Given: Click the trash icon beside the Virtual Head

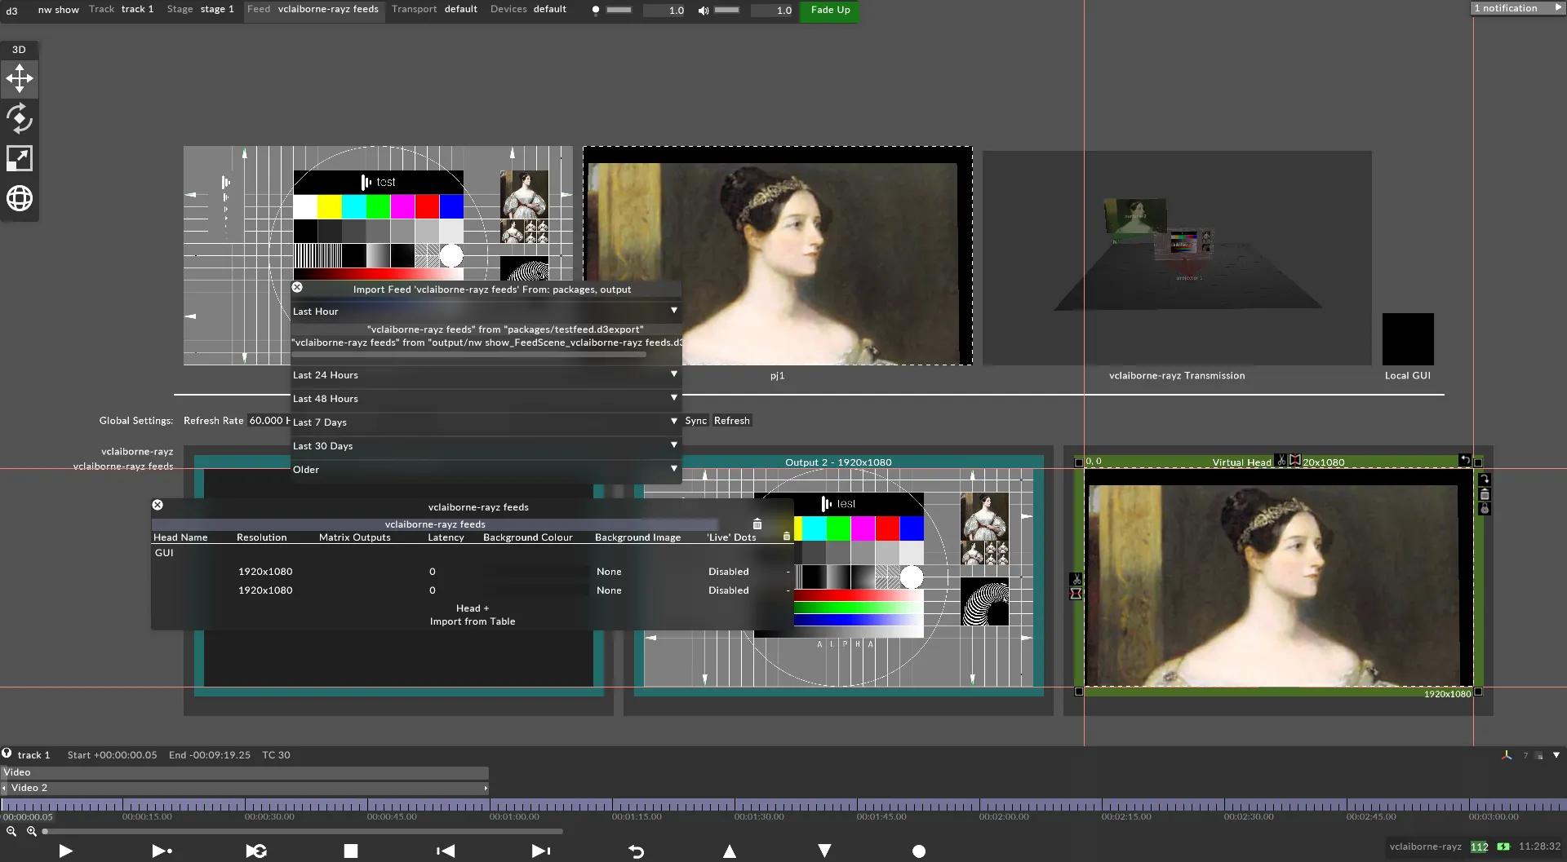Looking at the screenshot, I should point(1485,494).
